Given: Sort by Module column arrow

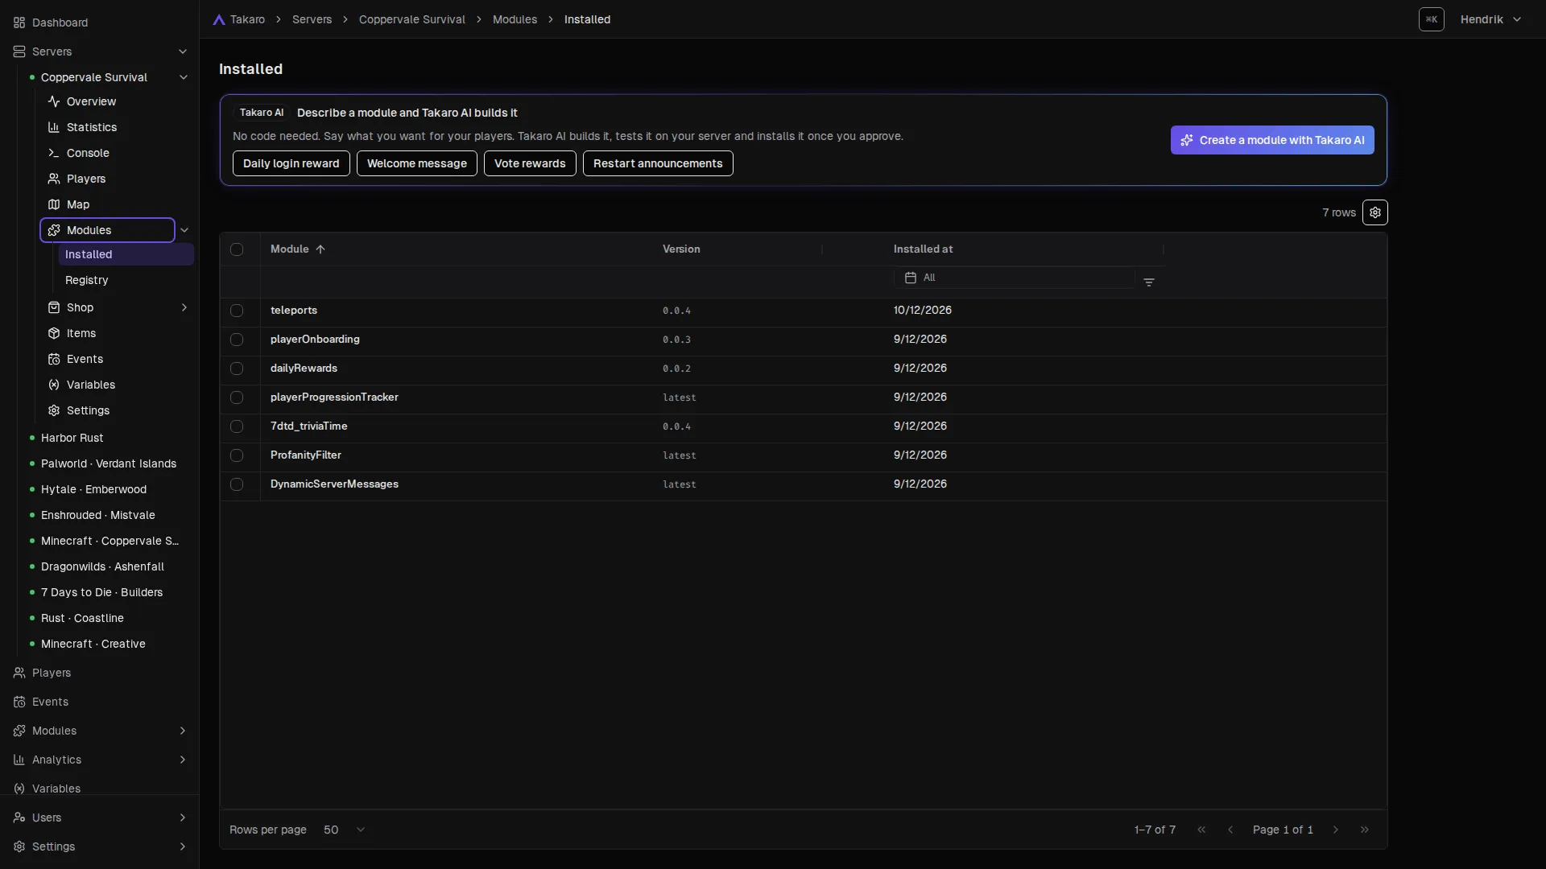Looking at the screenshot, I should pyautogui.click(x=320, y=249).
